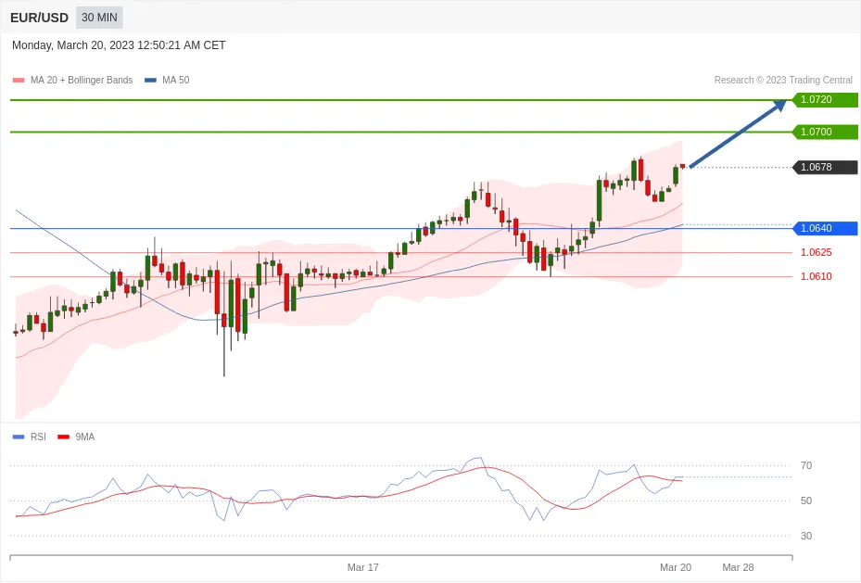Click the EUR/USD symbol title

pyautogui.click(x=39, y=18)
